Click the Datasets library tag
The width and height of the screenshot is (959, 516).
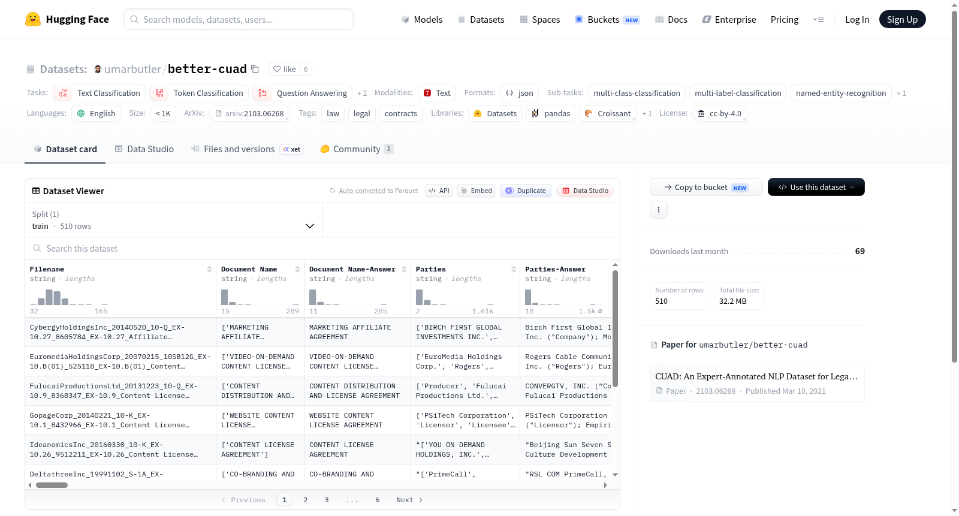coord(495,113)
